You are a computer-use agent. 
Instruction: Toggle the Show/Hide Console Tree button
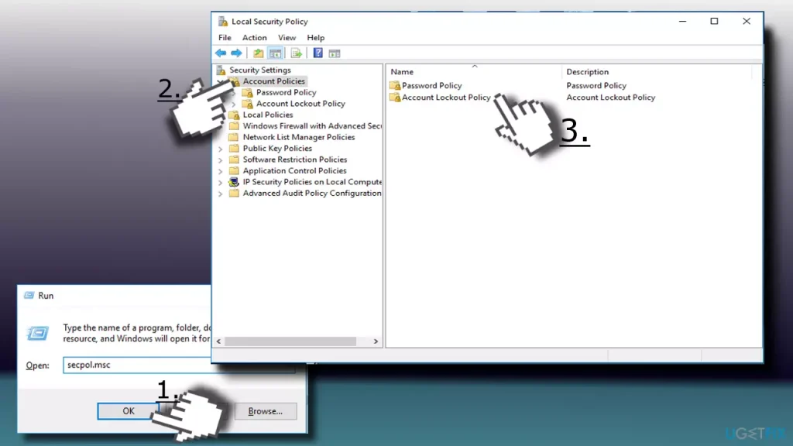pyautogui.click(x=275, y=53)
